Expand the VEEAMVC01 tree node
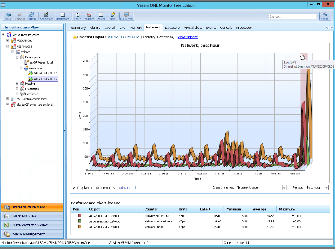 pyautogui.click(x=7, y=40)
